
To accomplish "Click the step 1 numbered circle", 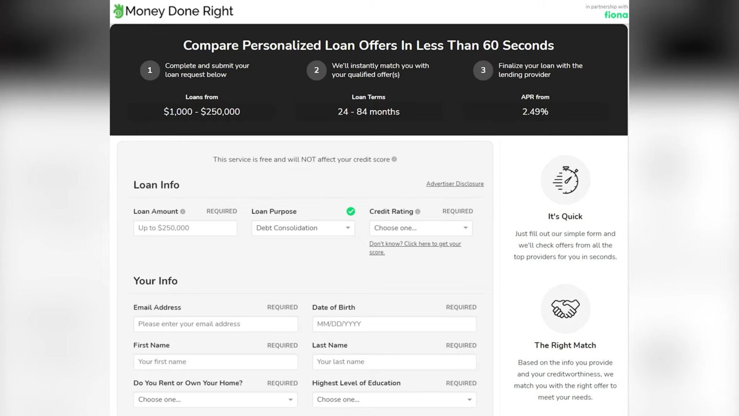I will click(150, 70).
